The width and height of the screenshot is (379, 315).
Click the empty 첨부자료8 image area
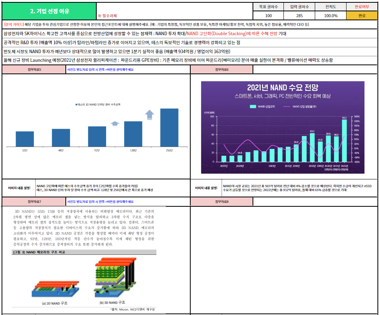tap(284, 260)
